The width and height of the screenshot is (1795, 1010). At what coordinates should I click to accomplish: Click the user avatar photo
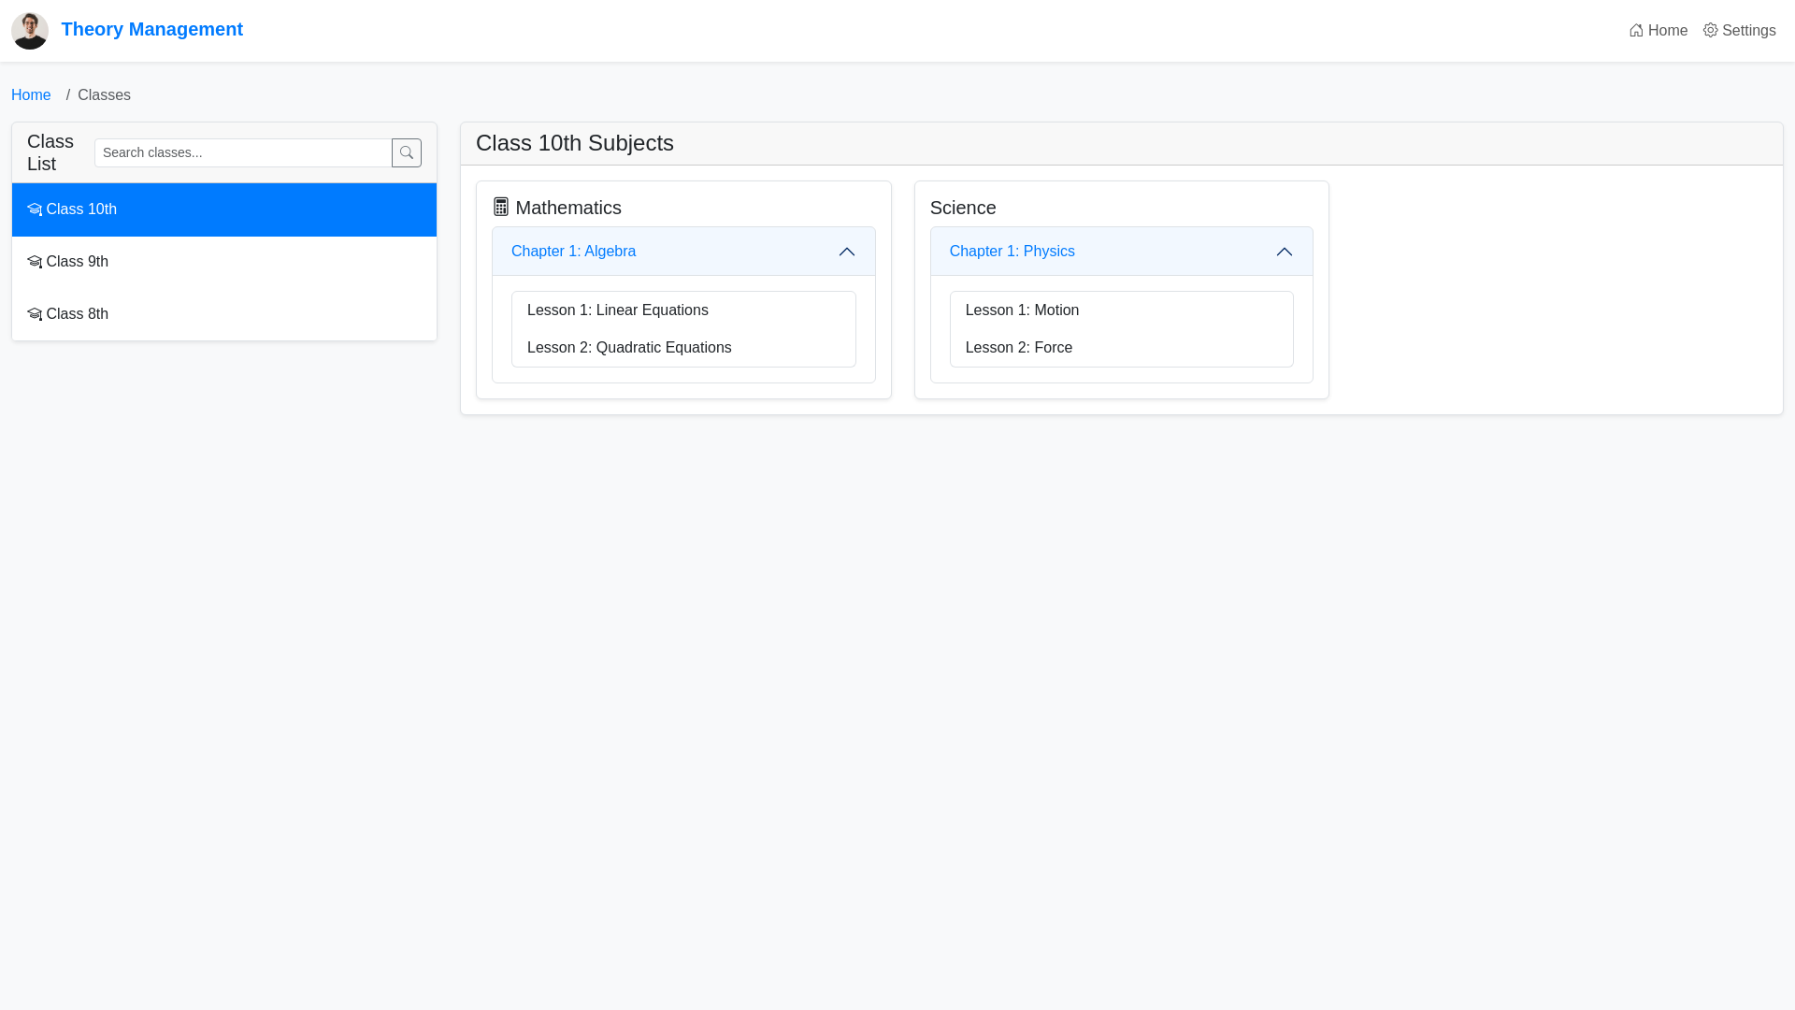pos(30,30)
